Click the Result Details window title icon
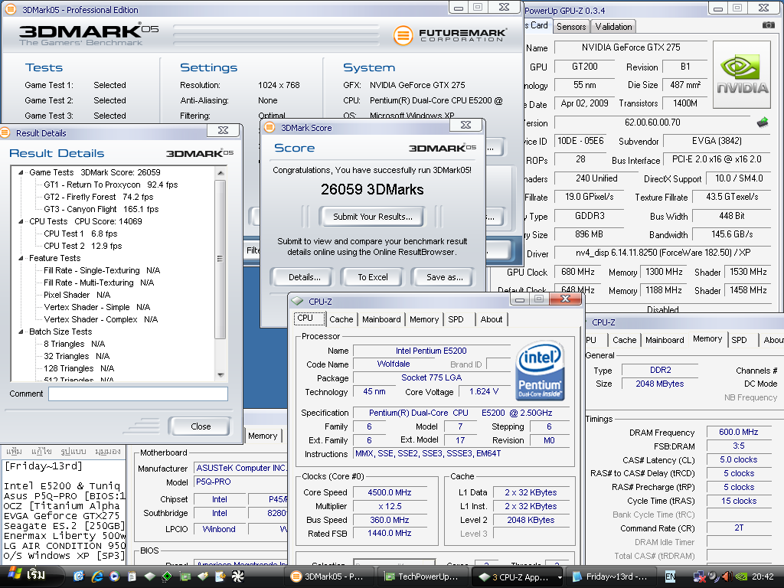This screenshot has height=588, width=784. tap(5, 132)
